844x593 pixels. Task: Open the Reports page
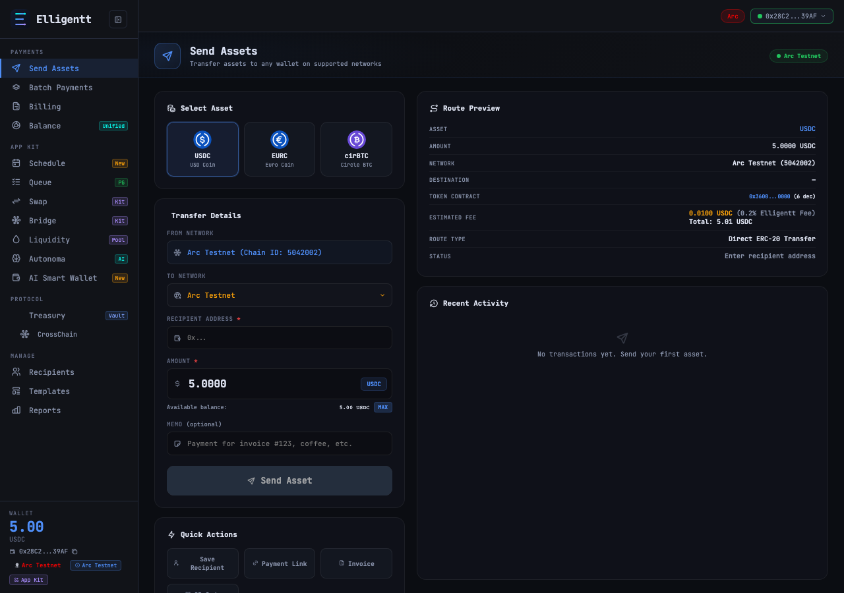69,410
